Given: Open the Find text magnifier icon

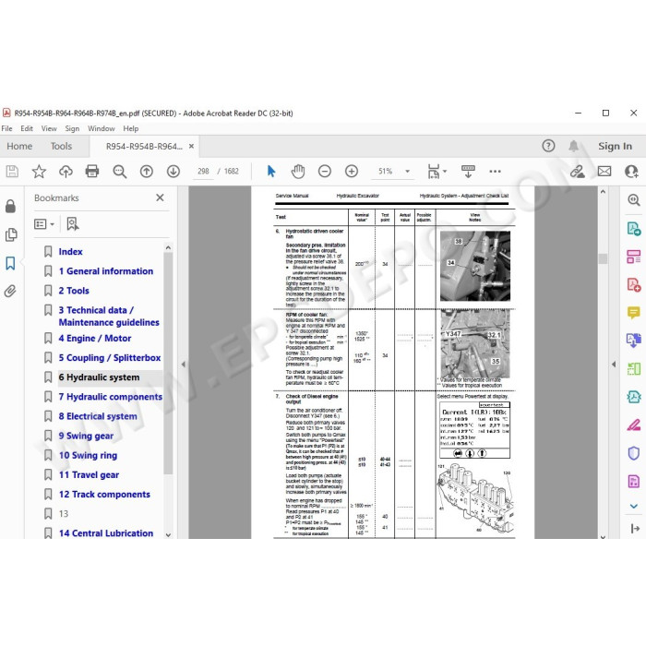Looking at the screenshot, I should pos(119,171).
